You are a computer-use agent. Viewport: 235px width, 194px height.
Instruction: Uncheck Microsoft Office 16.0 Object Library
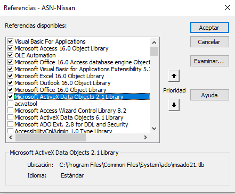[x=10, y=90]
